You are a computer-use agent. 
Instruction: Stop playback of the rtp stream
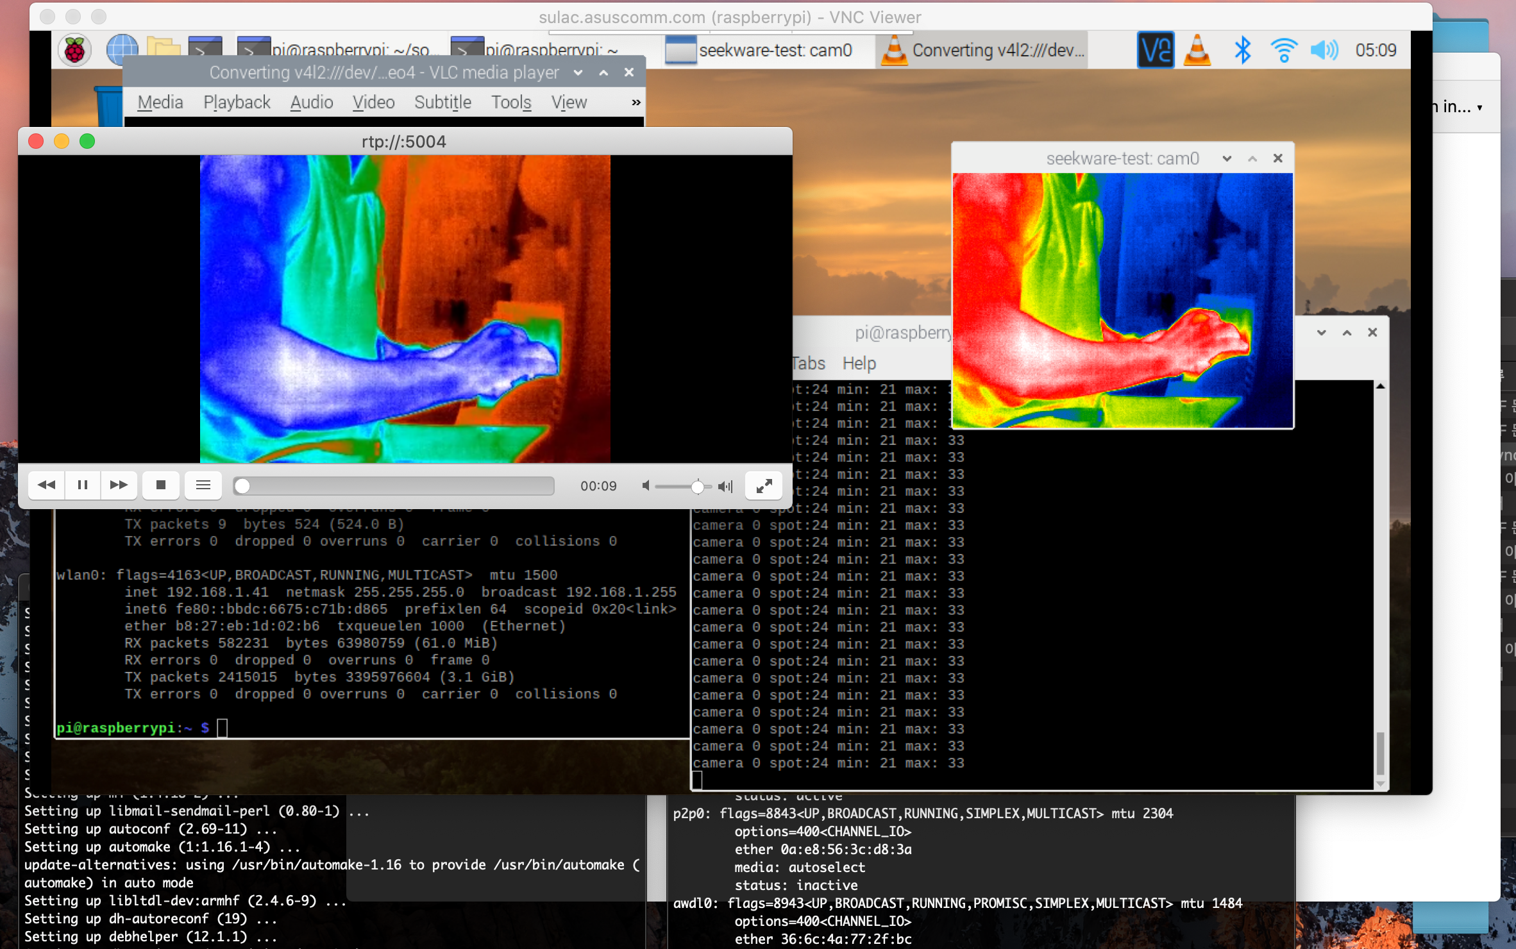coord(161,485)
